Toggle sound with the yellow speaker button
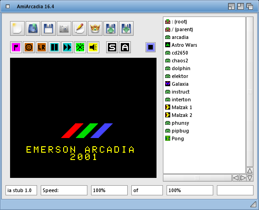259x210 pixels. [x=93, y=47]
